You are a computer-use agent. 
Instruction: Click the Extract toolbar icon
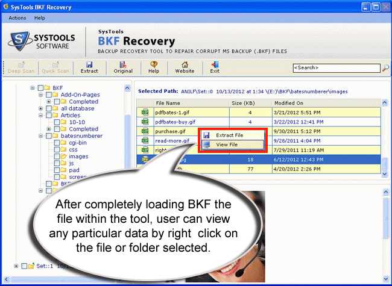point(89,67)
